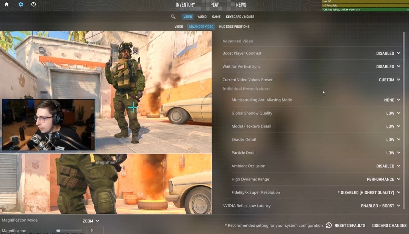
Task: Click the Magnified preview image
Action: coord(106,184)
